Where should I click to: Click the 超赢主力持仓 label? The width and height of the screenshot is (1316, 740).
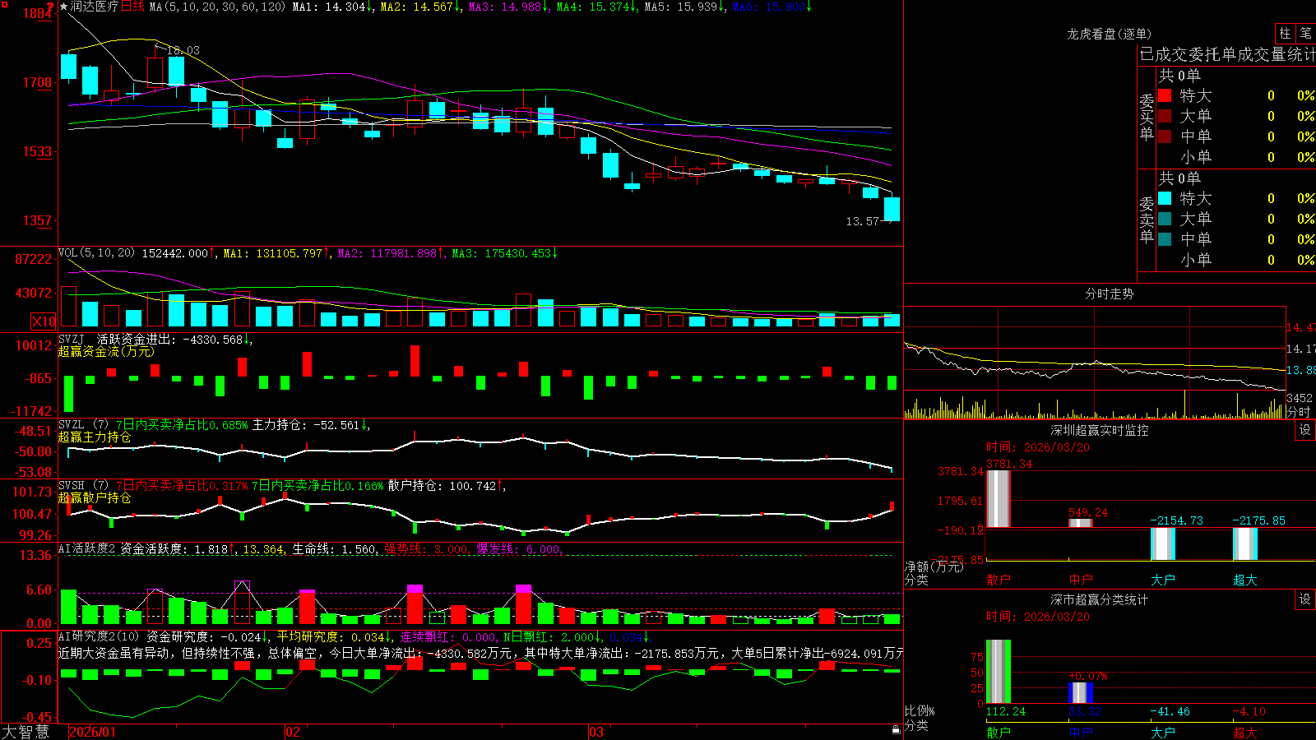coord(95,437)
